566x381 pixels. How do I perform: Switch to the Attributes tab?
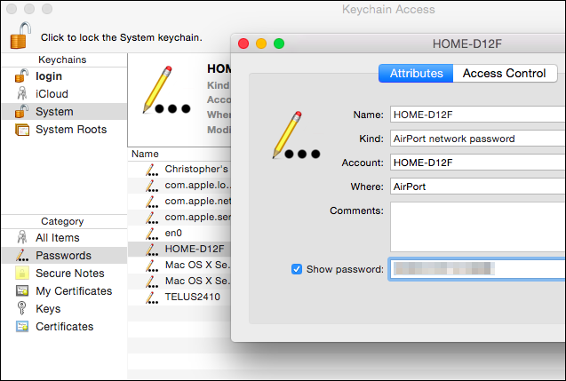416,73
